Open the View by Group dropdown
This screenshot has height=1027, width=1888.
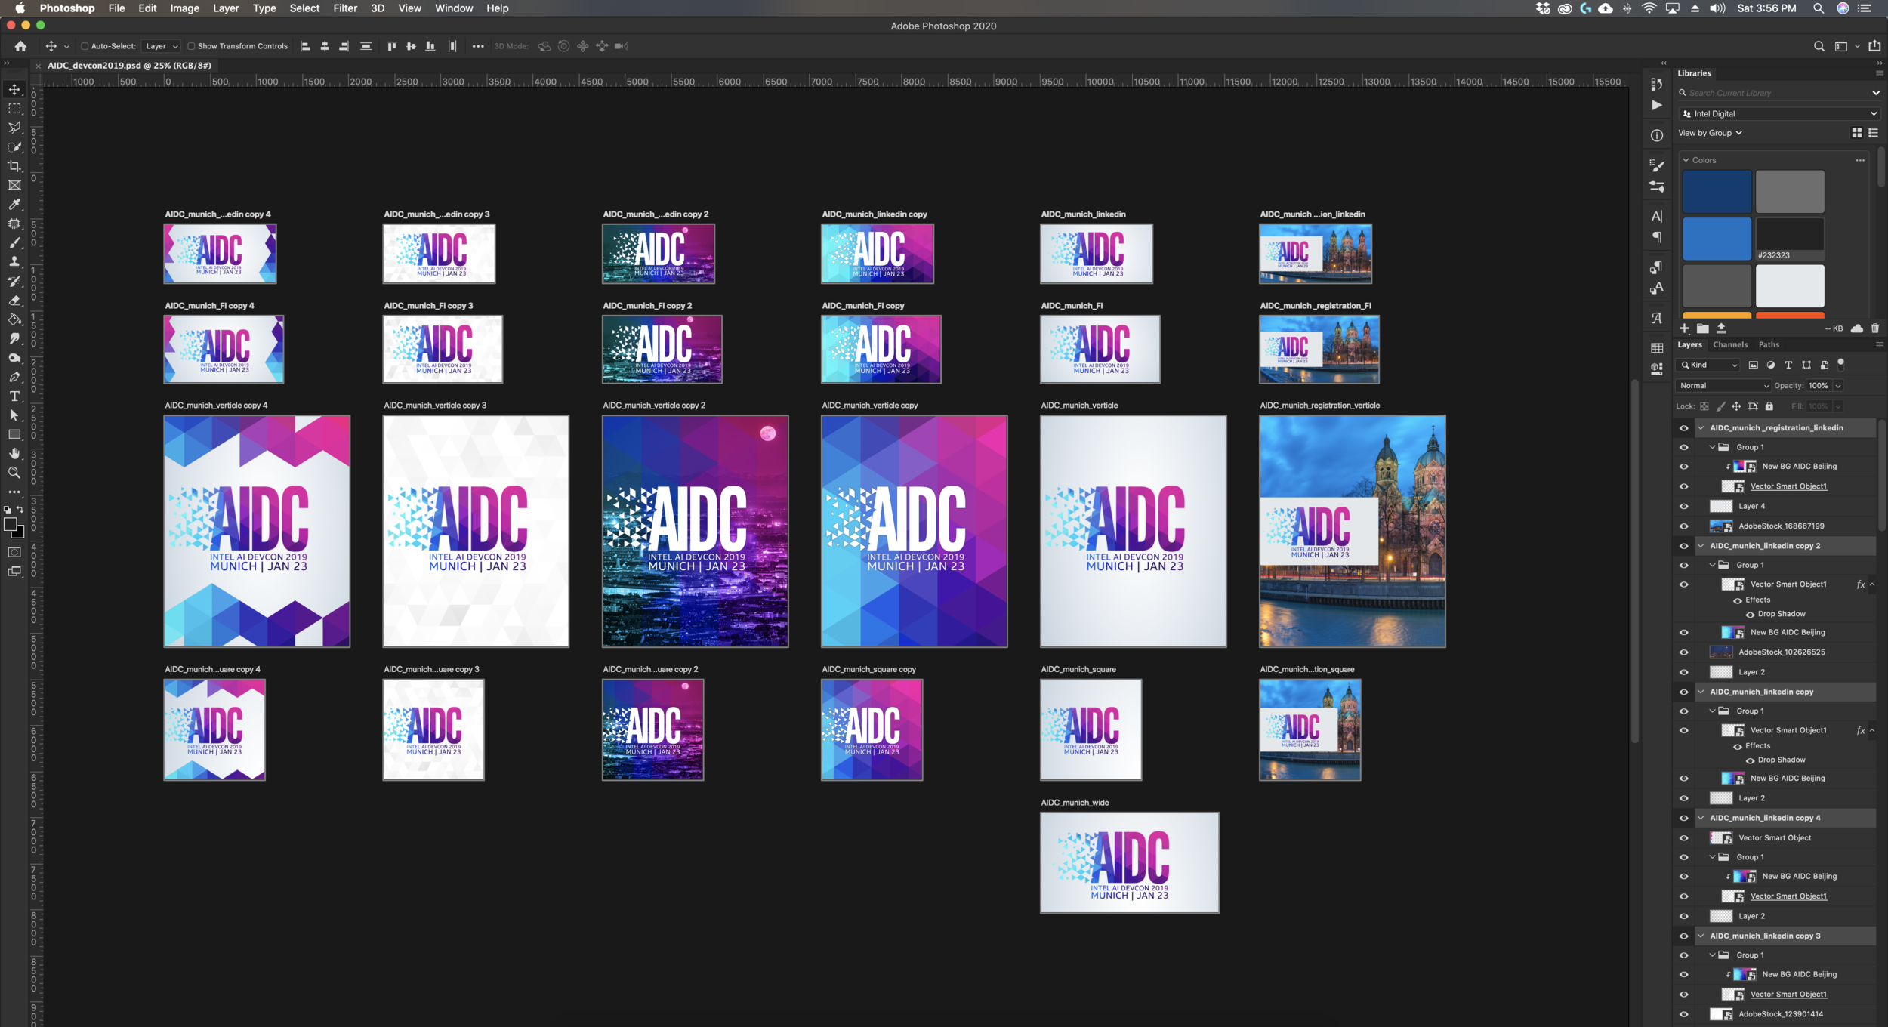pos(1710,133)
